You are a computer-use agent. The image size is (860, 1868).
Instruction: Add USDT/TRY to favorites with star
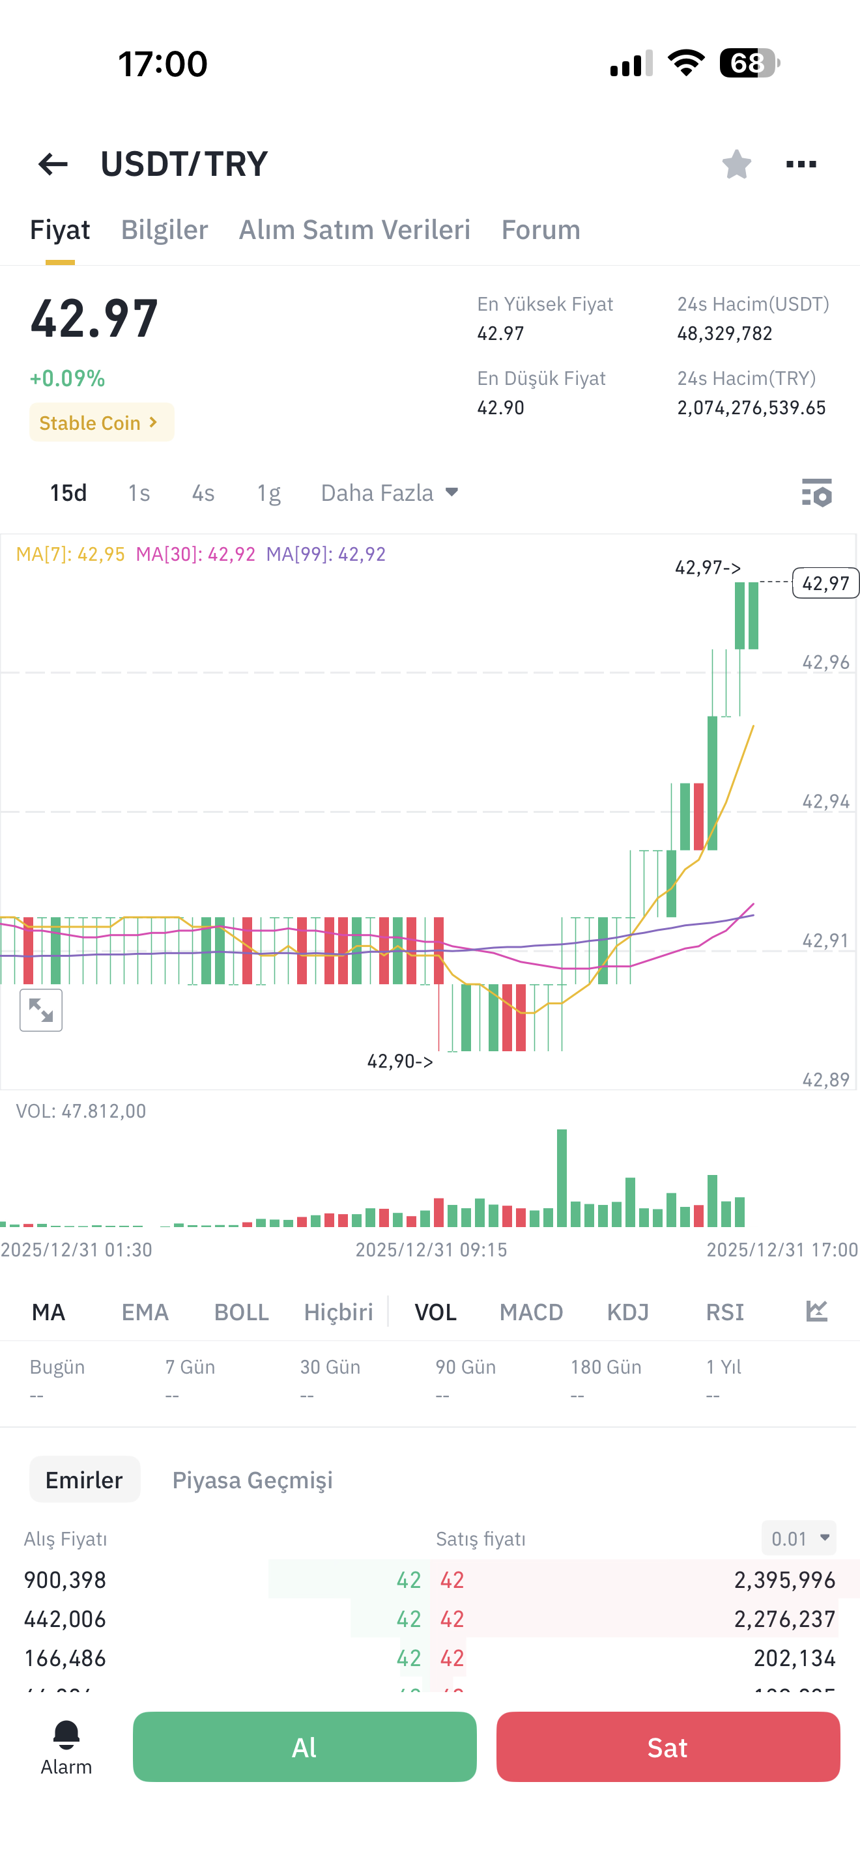click(x=736, y=164)
